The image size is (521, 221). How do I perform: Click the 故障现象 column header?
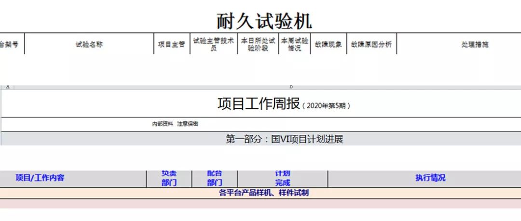click(x=328, y=44)
